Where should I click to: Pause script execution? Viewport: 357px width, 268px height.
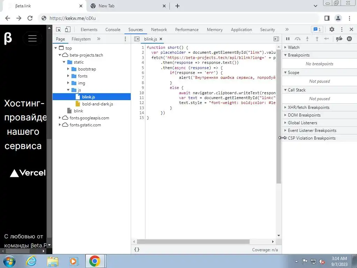(x=288, y=39)
